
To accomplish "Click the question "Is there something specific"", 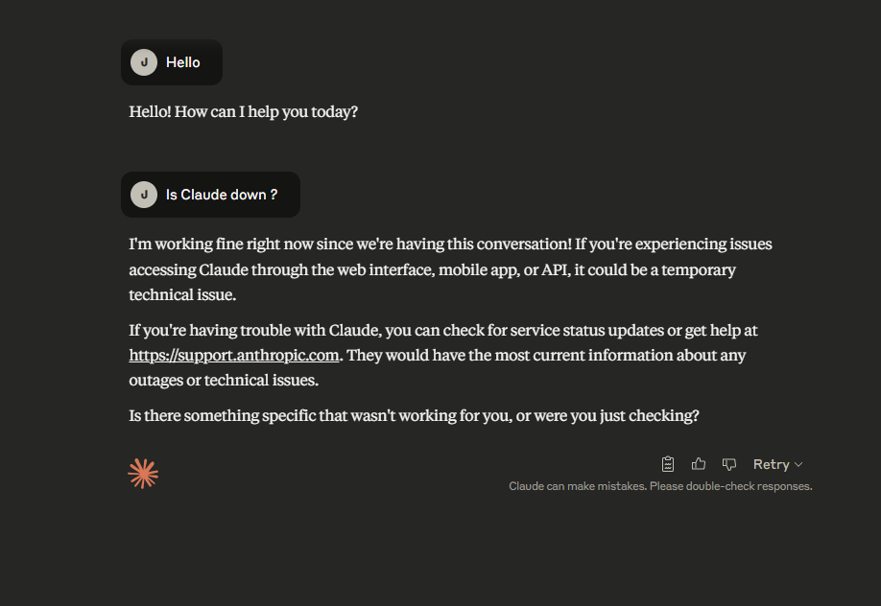I will (414, 416).
